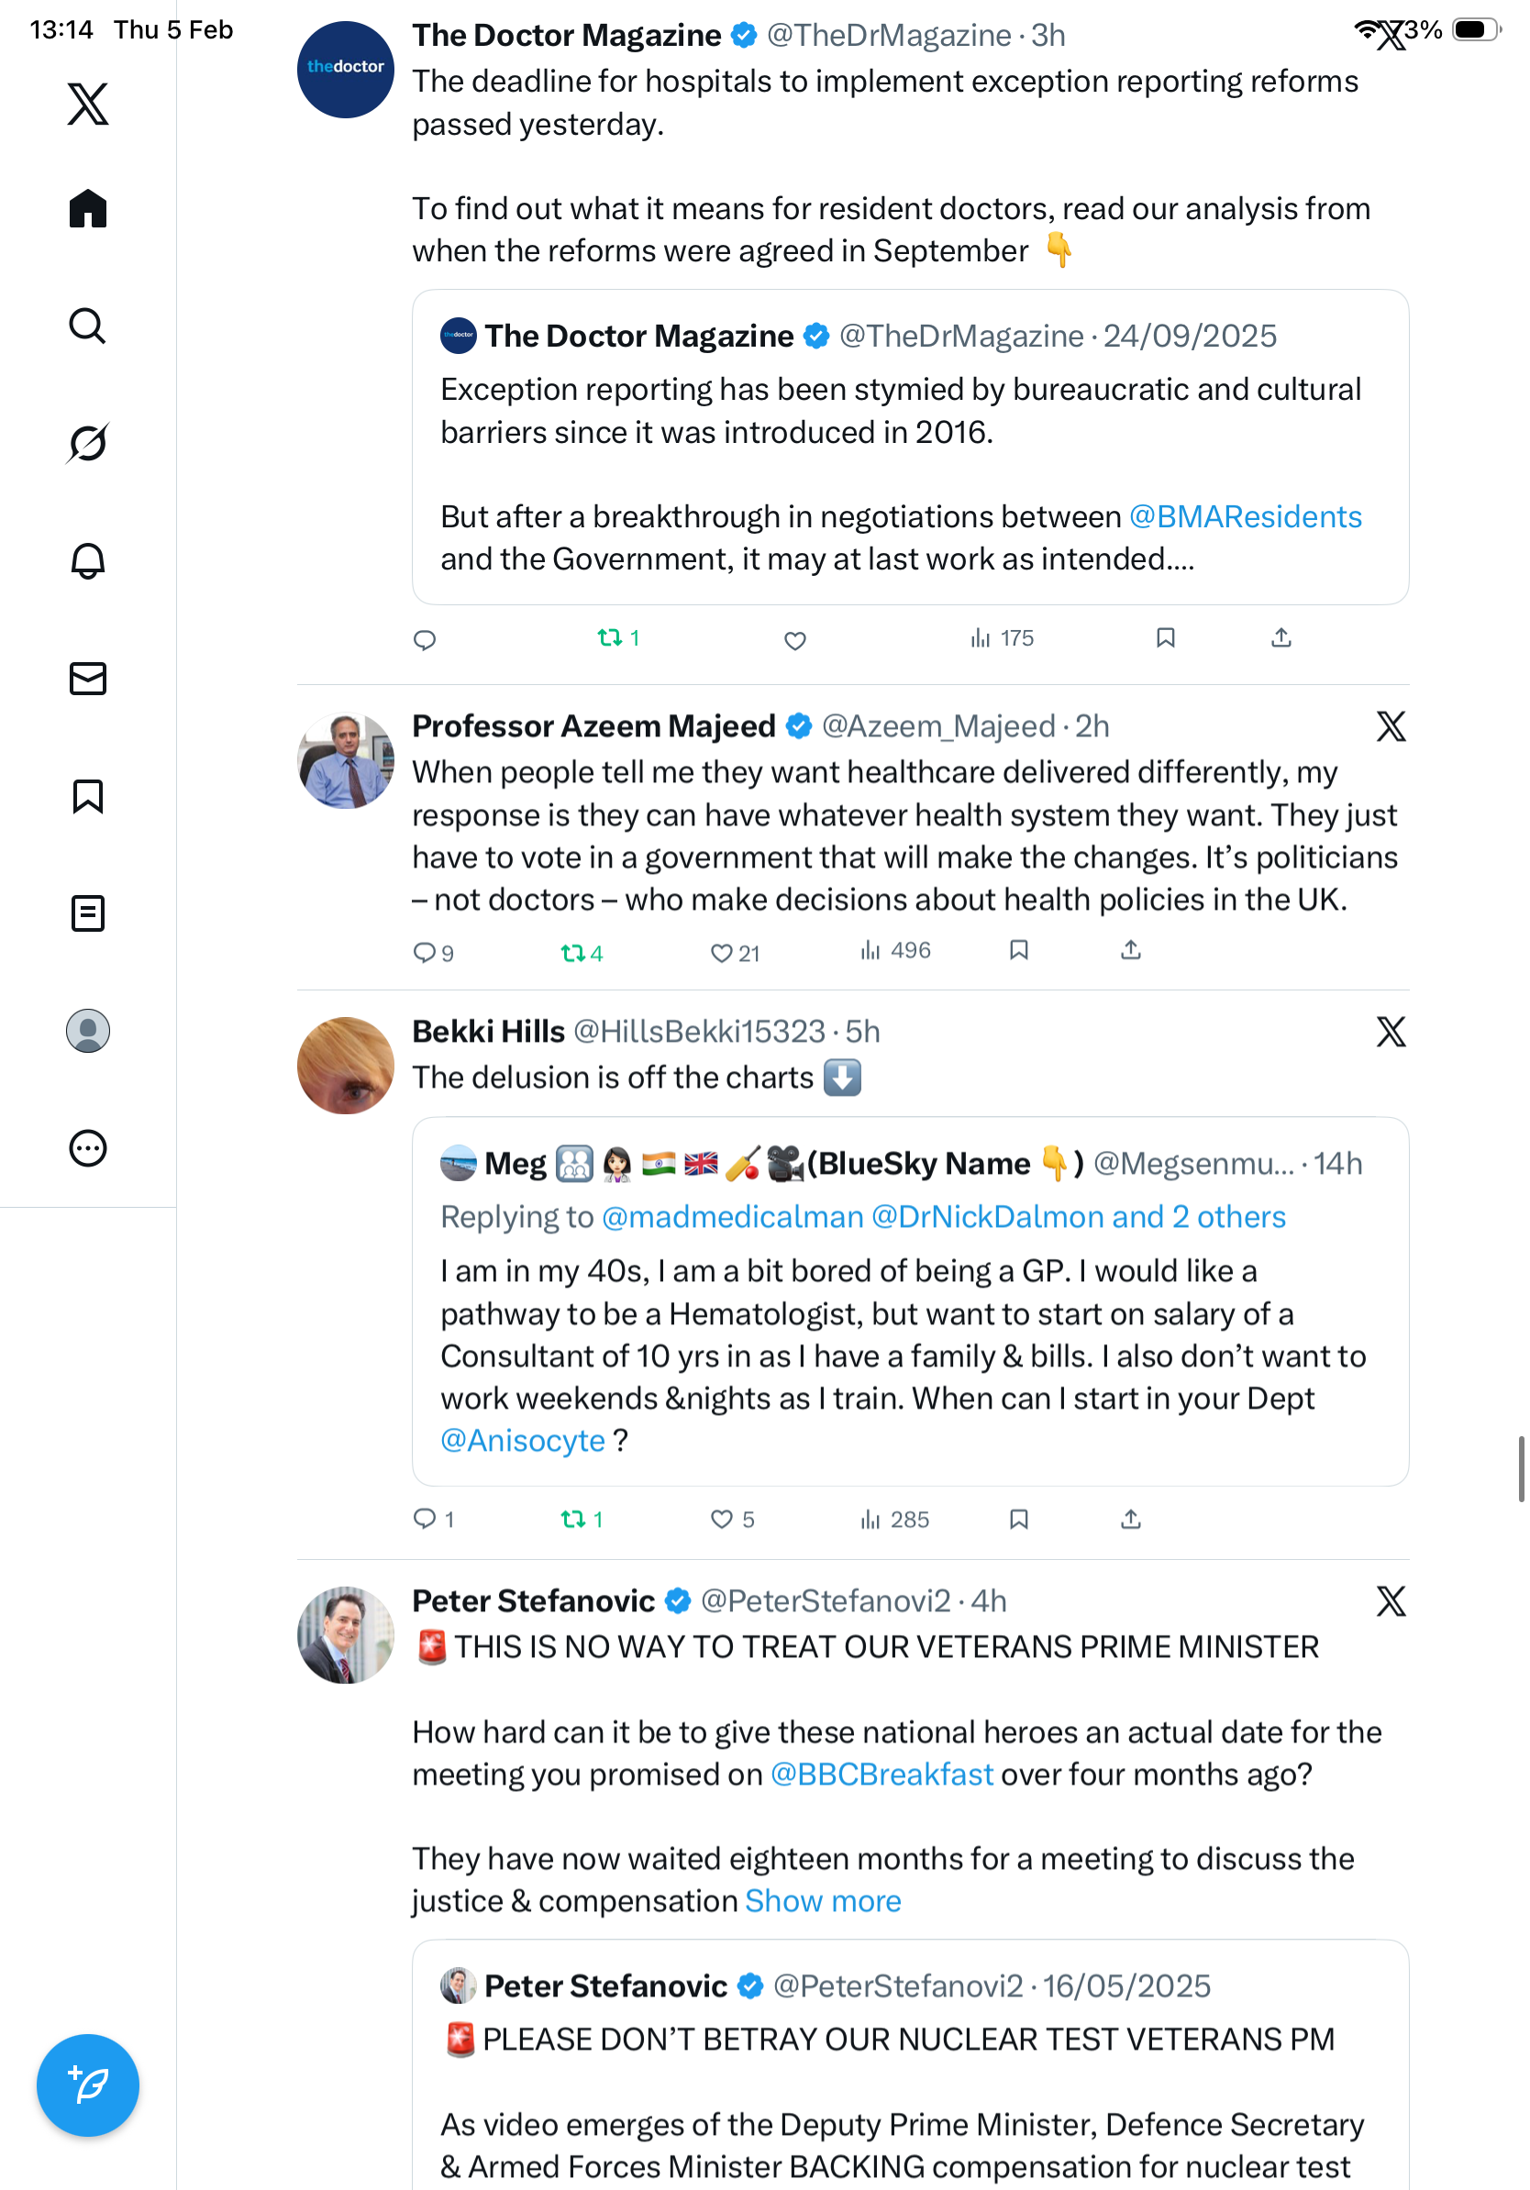This screenshot has width=1530, height=2190.
Task: Open the @BMAResidents mention link
Action: coord(1245,517)
